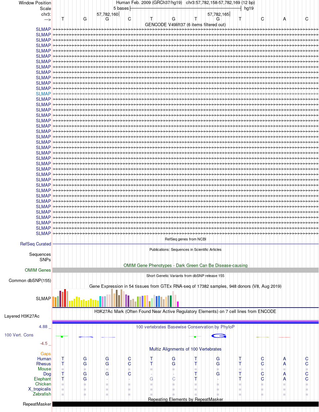
Task: Click the gray C in Elephant row
Action: click(174, 379)
